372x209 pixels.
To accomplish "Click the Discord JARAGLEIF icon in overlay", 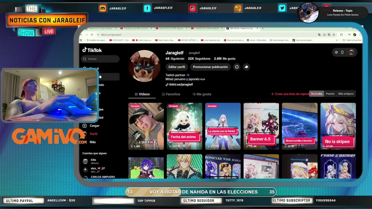I will click(103, 8).
